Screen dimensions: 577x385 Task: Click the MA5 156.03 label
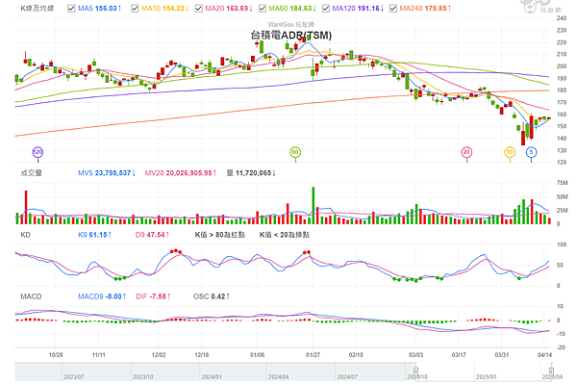[x=100, y=9]
